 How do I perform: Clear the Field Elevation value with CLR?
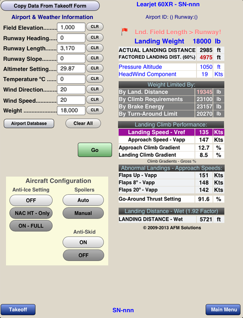point(95,27)
